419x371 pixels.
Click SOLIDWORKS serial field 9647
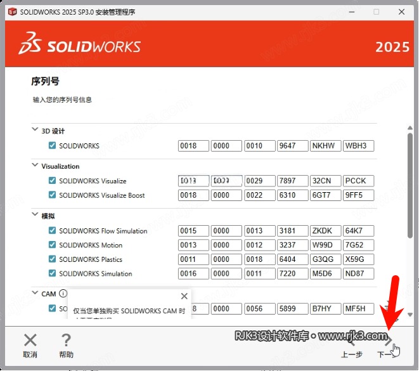click(293, 146)
